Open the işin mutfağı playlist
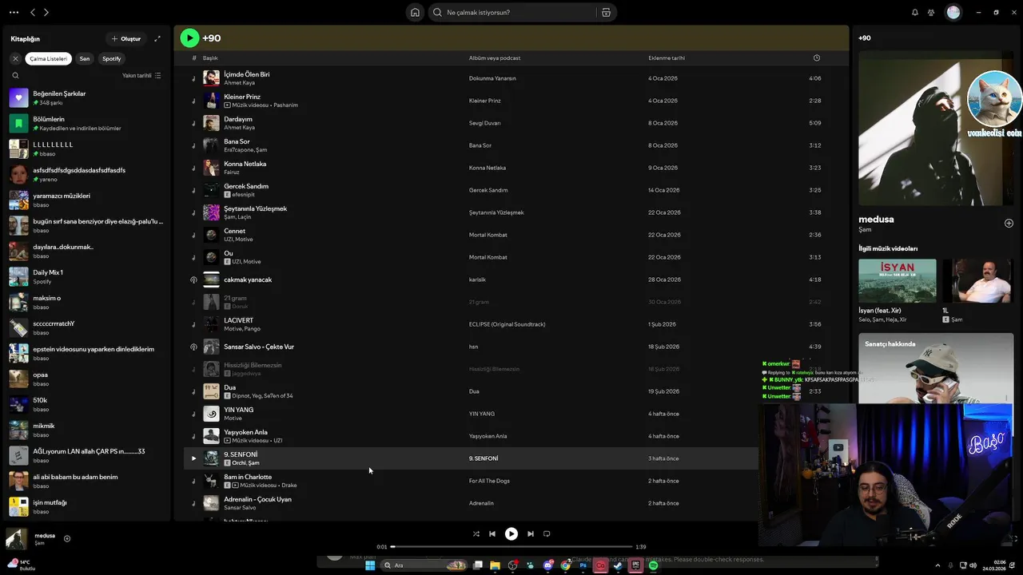 86,507
